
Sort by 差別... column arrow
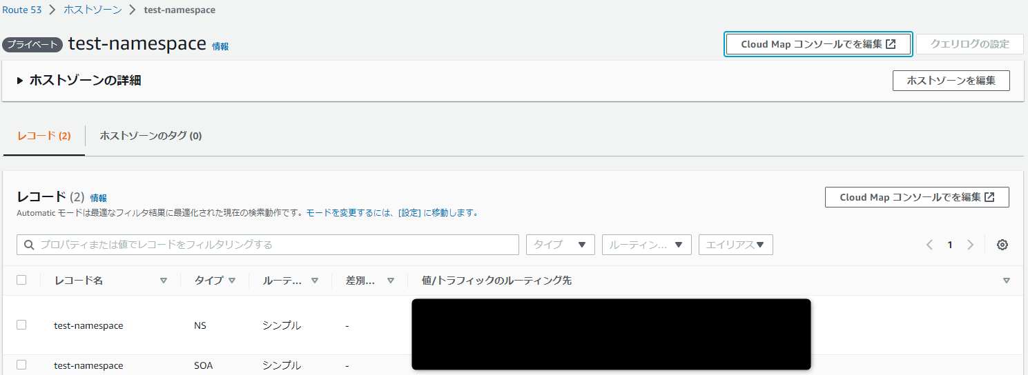[x=391, y=281]
